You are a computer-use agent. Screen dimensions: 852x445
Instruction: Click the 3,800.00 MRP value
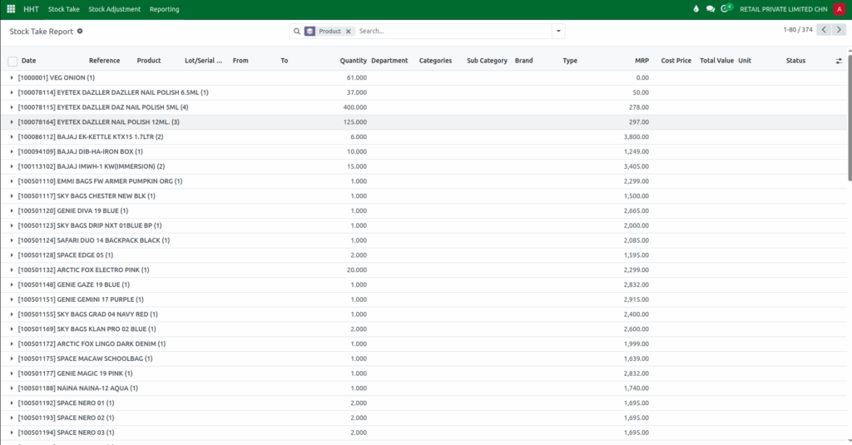pos(637,137)
